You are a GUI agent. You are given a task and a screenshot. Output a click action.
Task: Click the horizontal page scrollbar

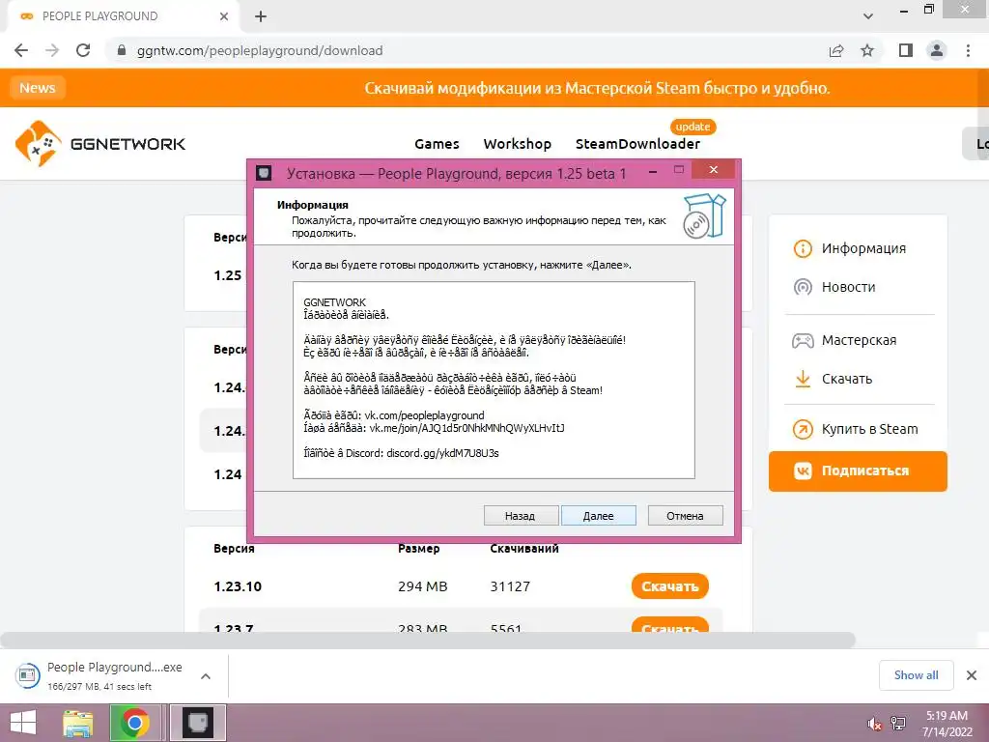(x=428, y=640)
